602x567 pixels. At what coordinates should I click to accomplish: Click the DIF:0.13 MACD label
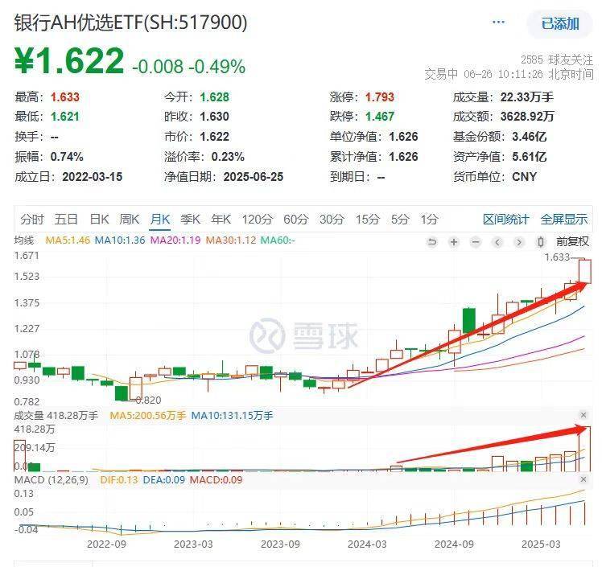coord(118,480)
